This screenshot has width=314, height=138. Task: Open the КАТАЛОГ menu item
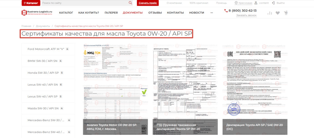coord(66,13)
